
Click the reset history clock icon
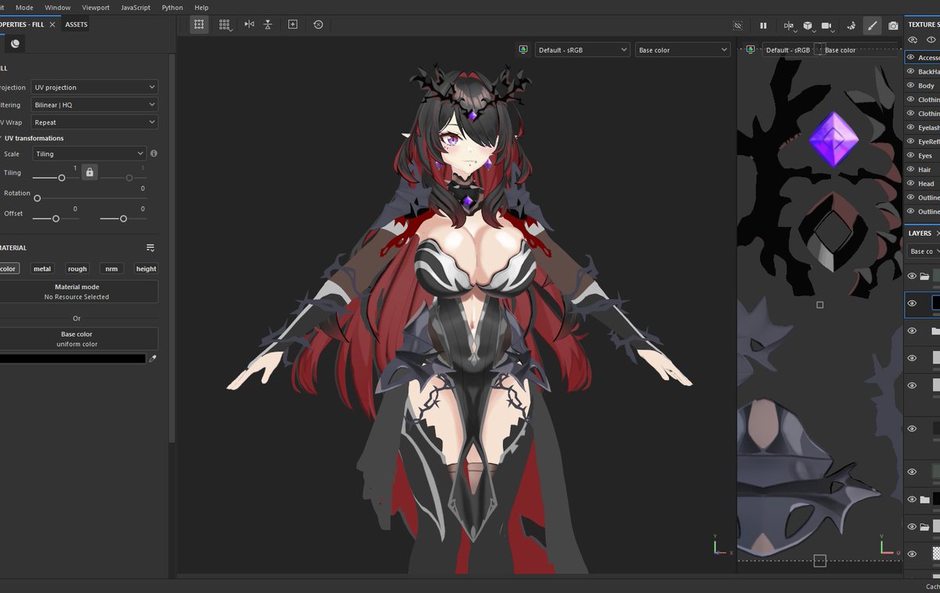[x=318, y=24]
